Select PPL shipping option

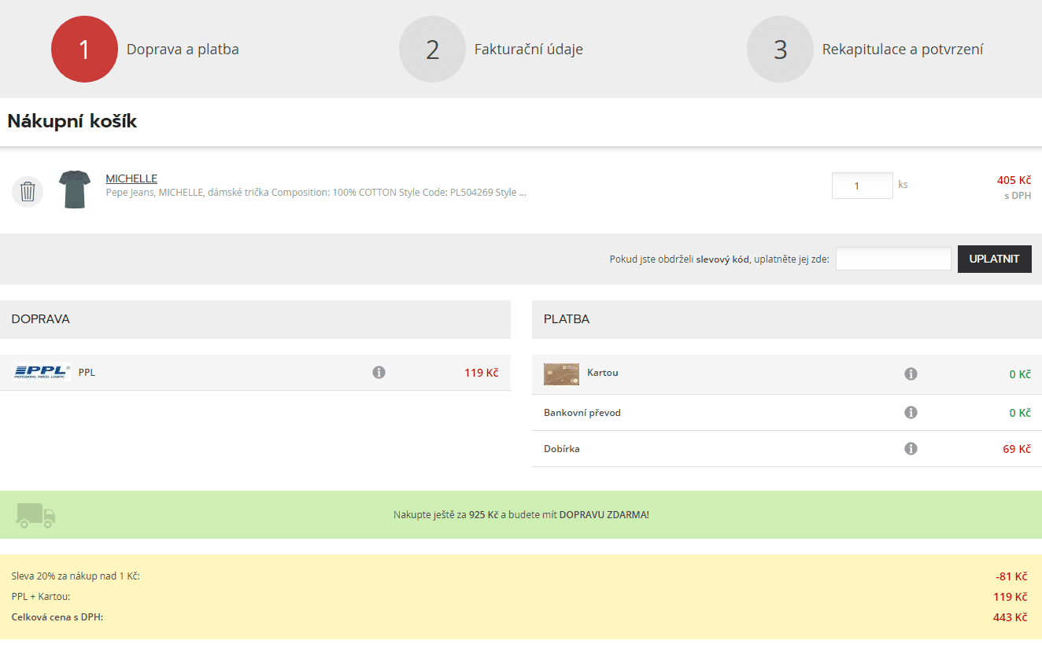[x=87, y=373]
